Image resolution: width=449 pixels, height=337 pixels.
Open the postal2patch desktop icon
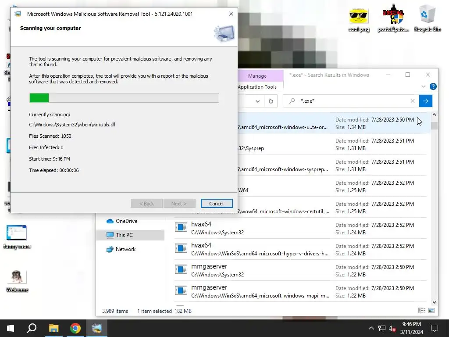393,18
